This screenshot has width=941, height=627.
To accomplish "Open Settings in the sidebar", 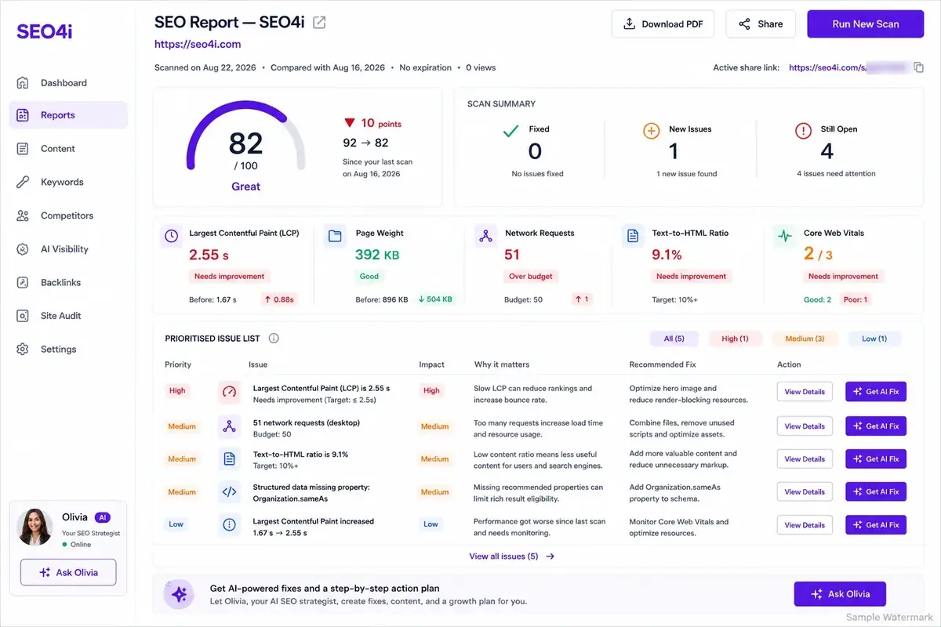I will pos(68,350).
